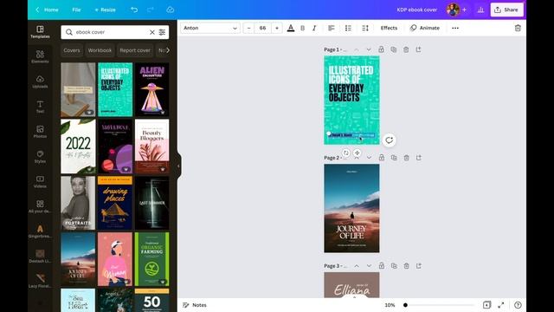This screenshot has width=554, height=312.
Task: Open the Text sidebar tab
Action: coord(40,107)
